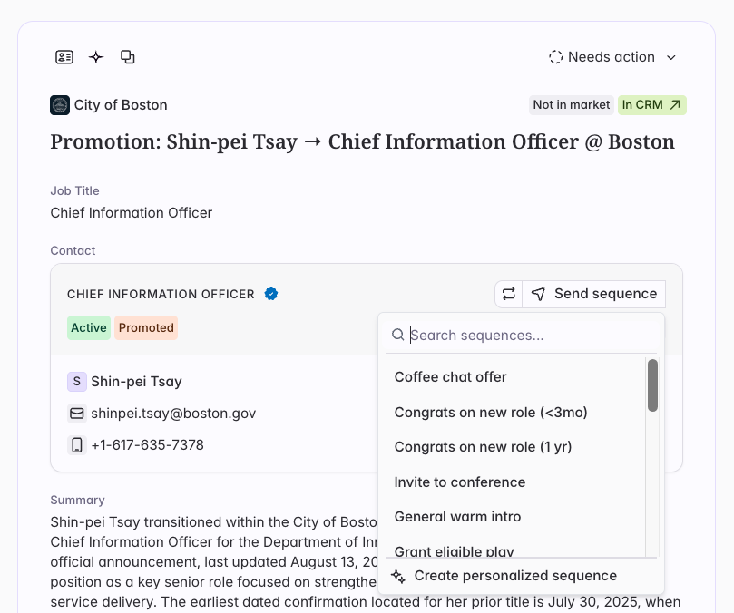This screenshot has width=734, height=613.
Task: Click the sparkle AI icon
Action: click(x=96, y=57)
